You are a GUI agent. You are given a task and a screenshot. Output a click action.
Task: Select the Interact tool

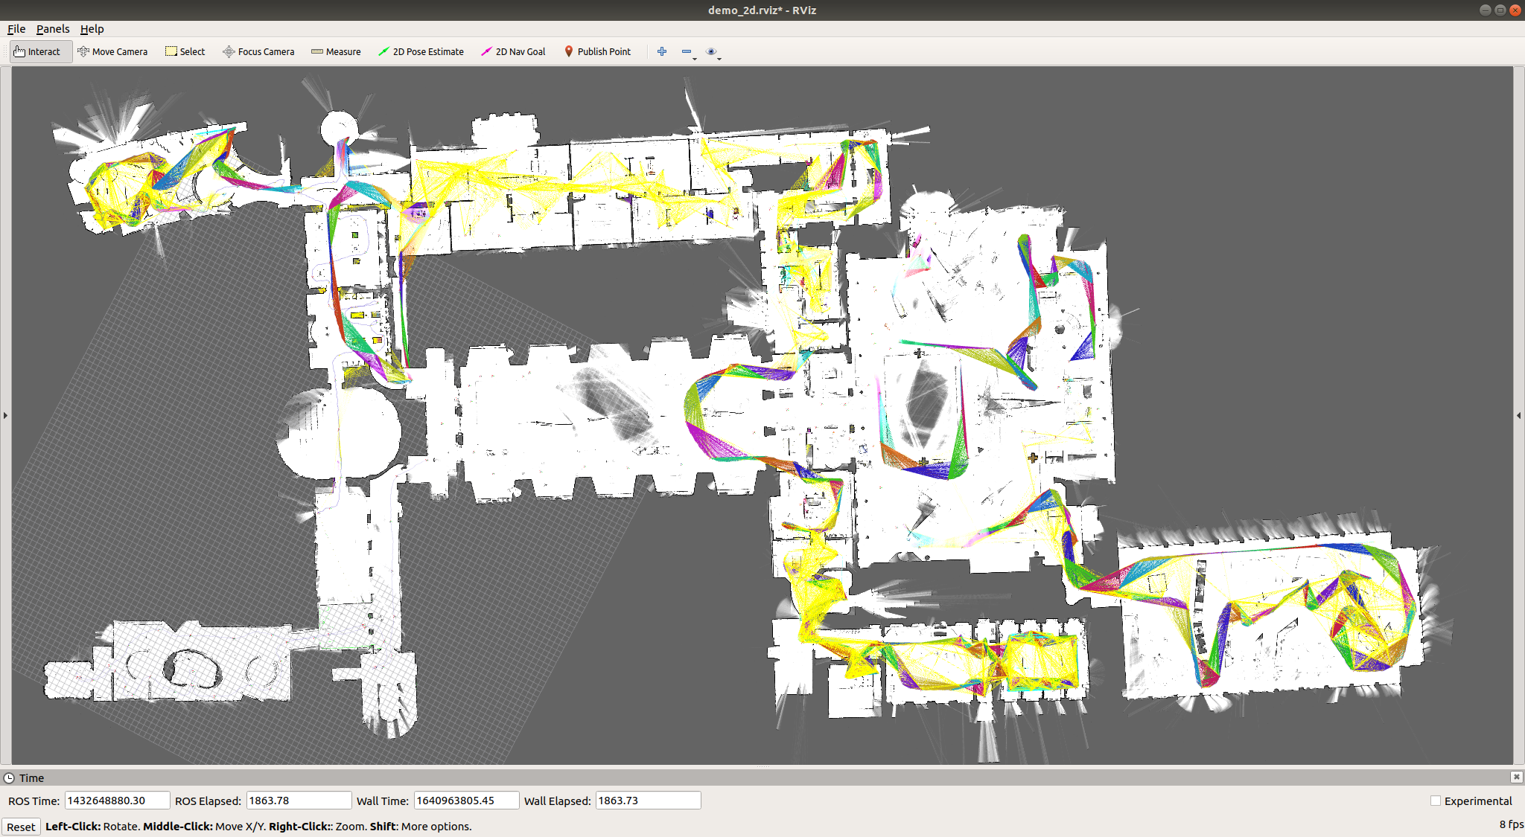pos(40,51)
